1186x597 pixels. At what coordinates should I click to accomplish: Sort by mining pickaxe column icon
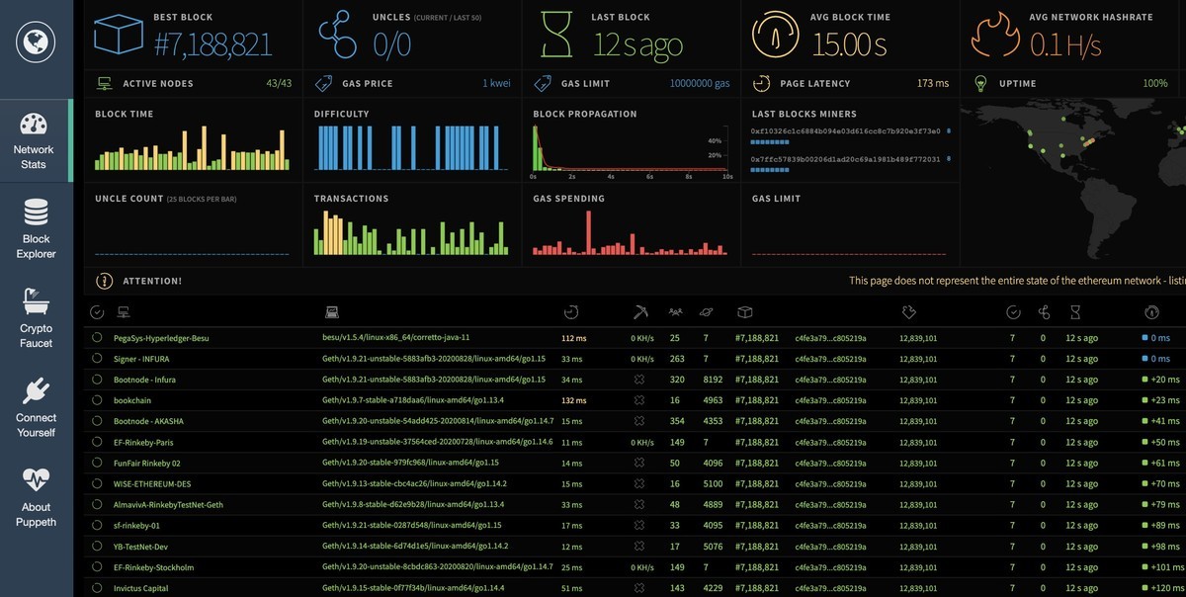(640, 312)
